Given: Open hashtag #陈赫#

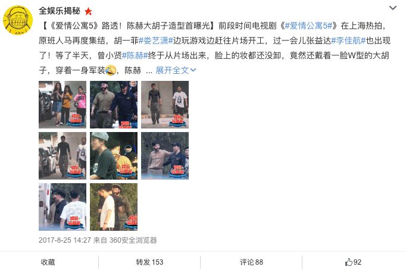Looking at the screenshot, I should click(135, 55).
